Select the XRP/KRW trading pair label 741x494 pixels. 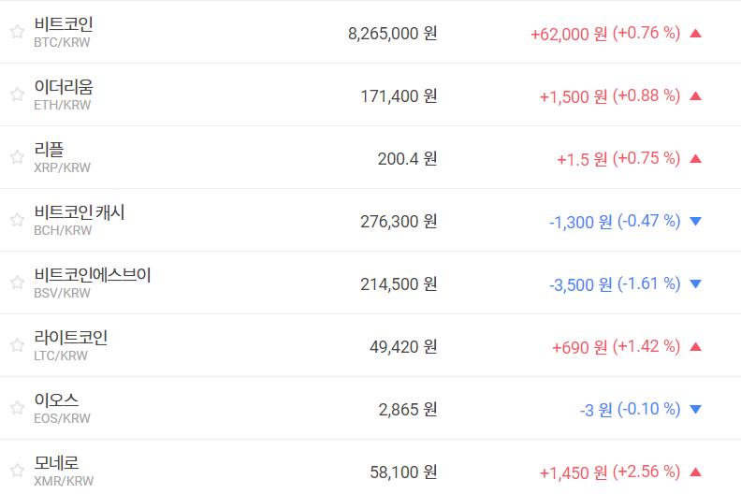coord(62,167)
